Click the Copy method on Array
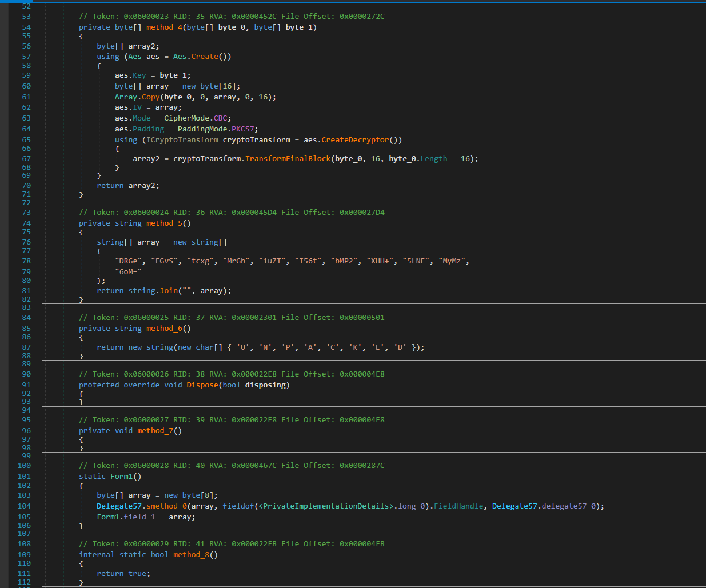706x588 pixels. 151,97
